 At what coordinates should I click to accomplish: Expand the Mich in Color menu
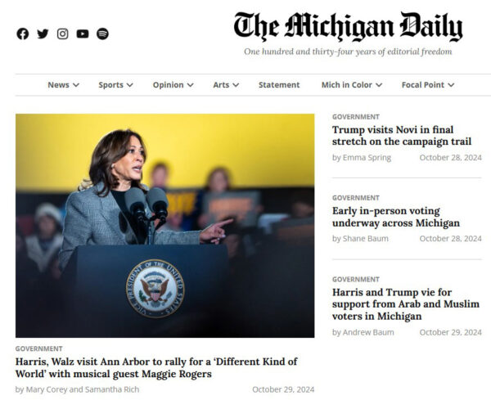pyautogui.click(x=352, y=85)
